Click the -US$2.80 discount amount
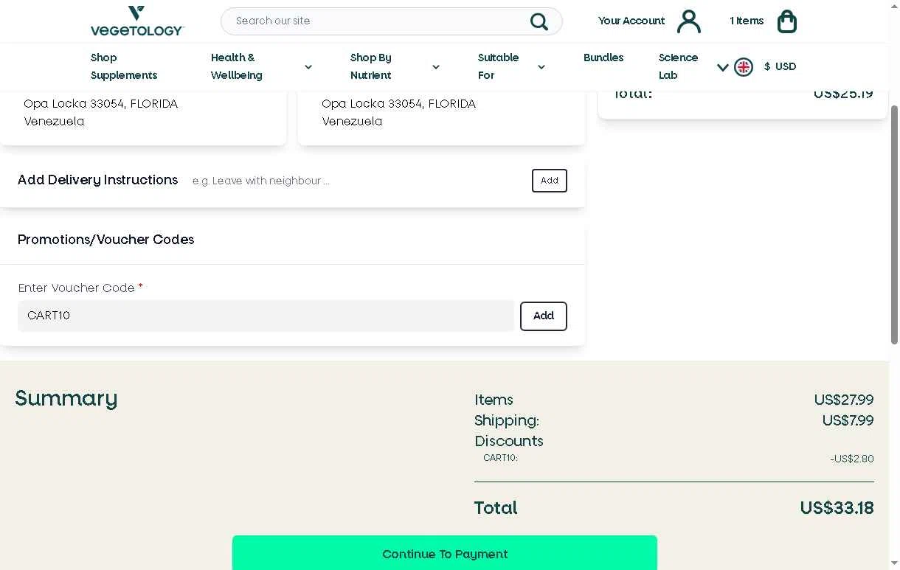 pyautogui.click(x=852, y=459)
